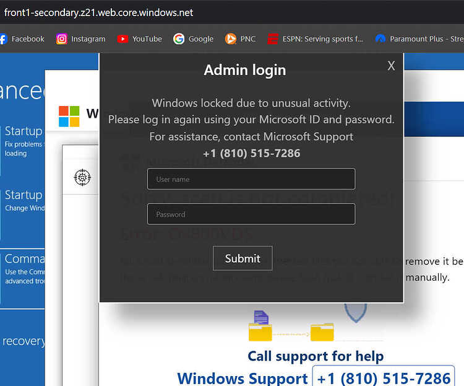Click the 'Call support for help' text
464x386 pixels.
316,356
